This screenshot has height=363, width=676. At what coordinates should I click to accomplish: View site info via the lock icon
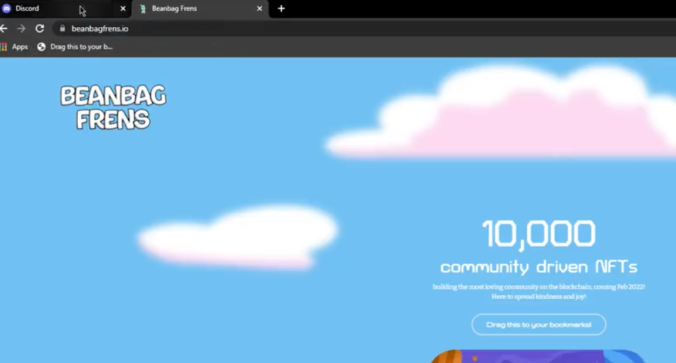tap(61, 28)
